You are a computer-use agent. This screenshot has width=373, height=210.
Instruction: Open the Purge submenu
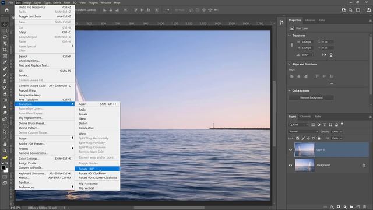45,138
